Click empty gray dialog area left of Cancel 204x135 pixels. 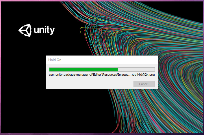[90, 84]
